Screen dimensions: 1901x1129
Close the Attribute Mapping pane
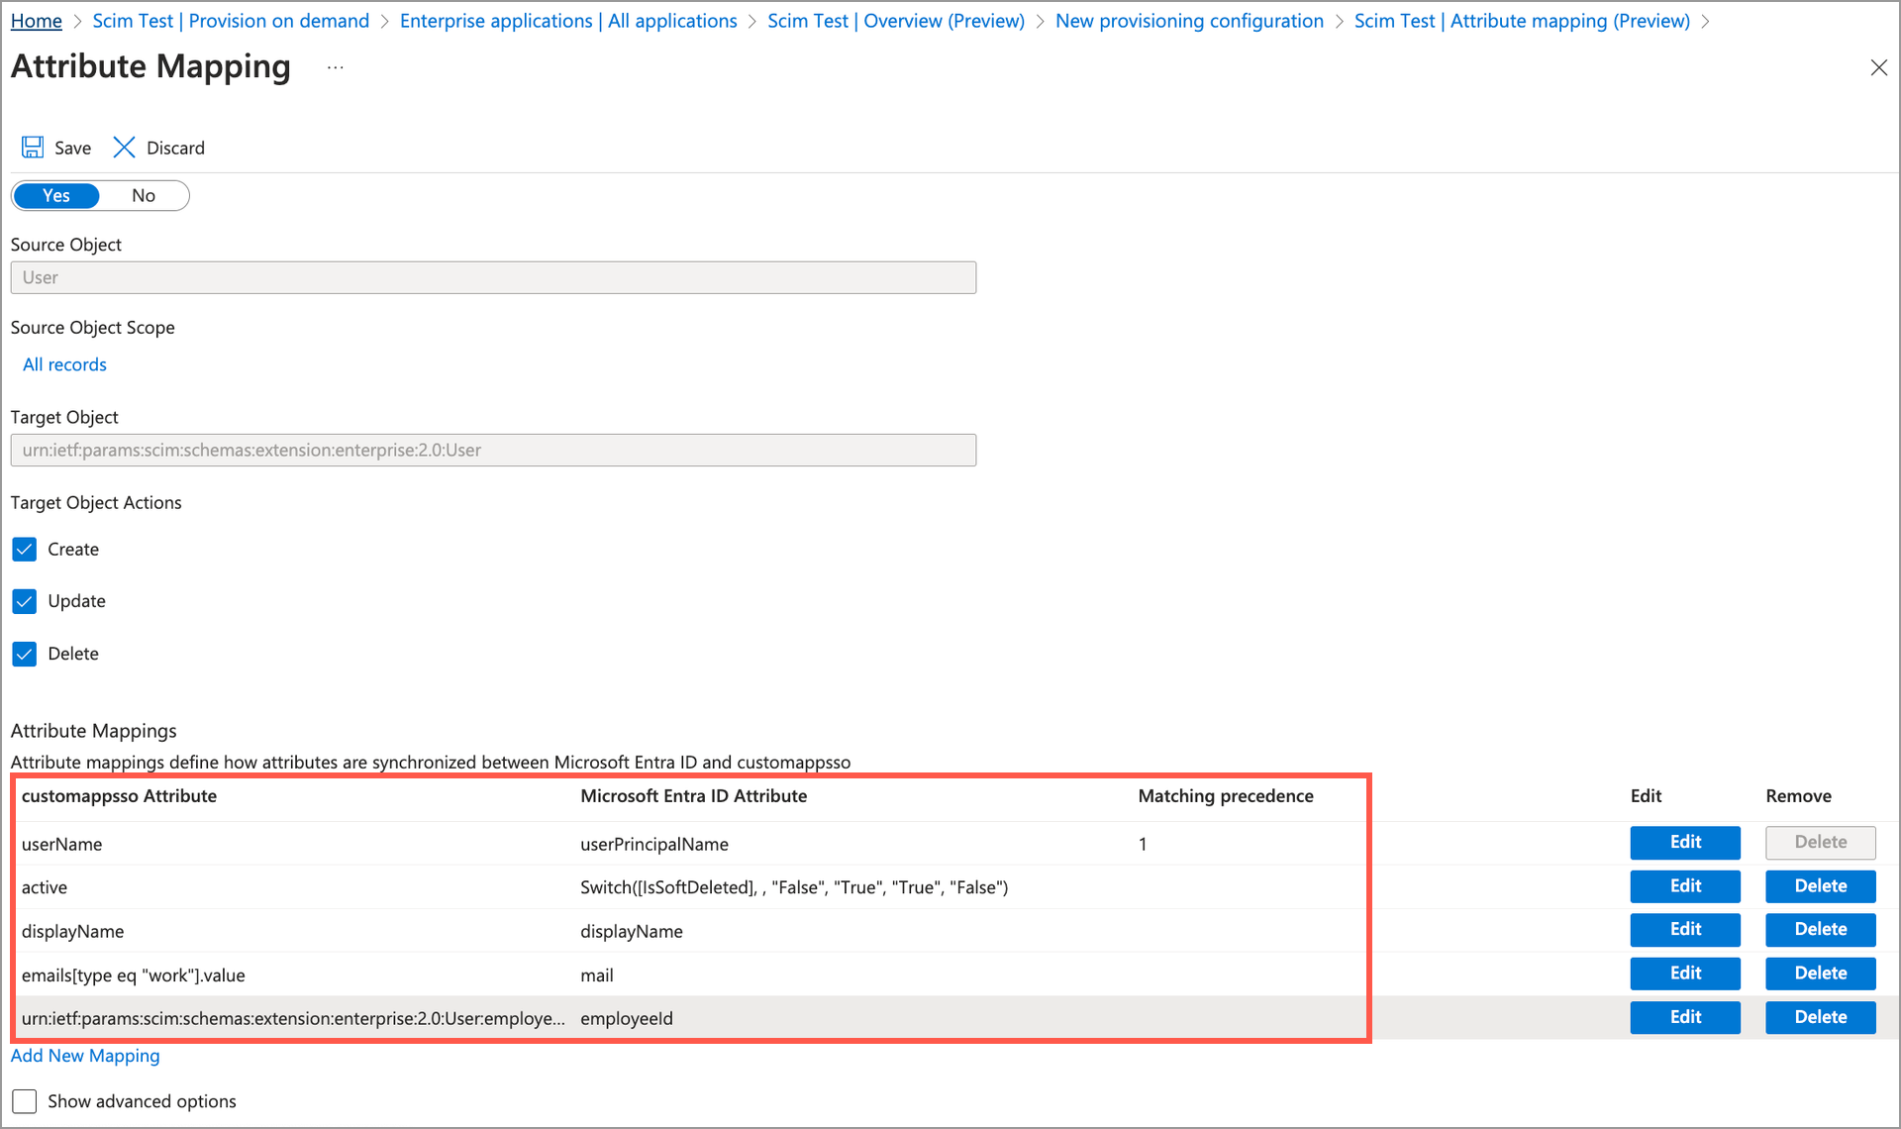[1879, 67]
